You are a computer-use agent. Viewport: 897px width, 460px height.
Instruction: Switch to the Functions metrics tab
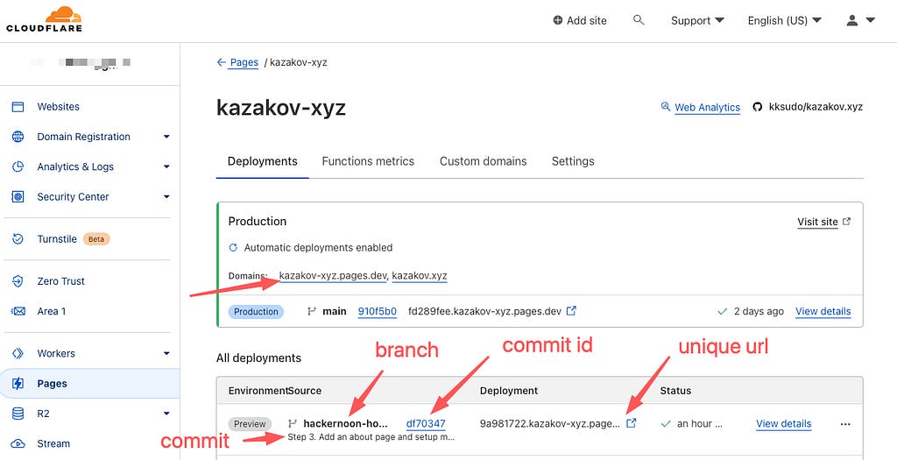click(368, 161)
